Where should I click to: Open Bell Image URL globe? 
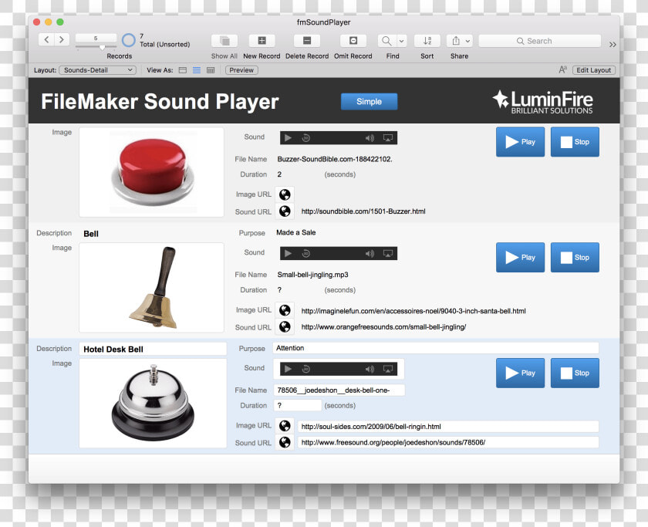[x=285, y=310]
